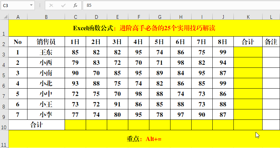Click the yellow 1日 column total cell

coord(75,125)
